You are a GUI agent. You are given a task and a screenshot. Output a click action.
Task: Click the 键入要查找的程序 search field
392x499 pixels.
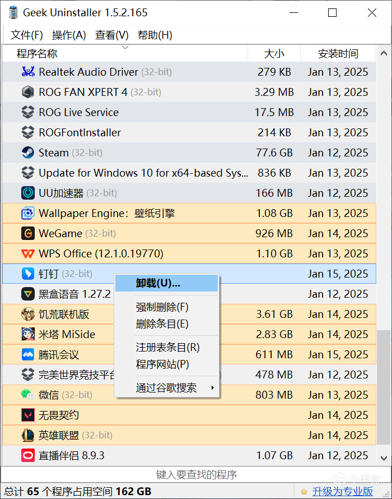tap(196, 475)
